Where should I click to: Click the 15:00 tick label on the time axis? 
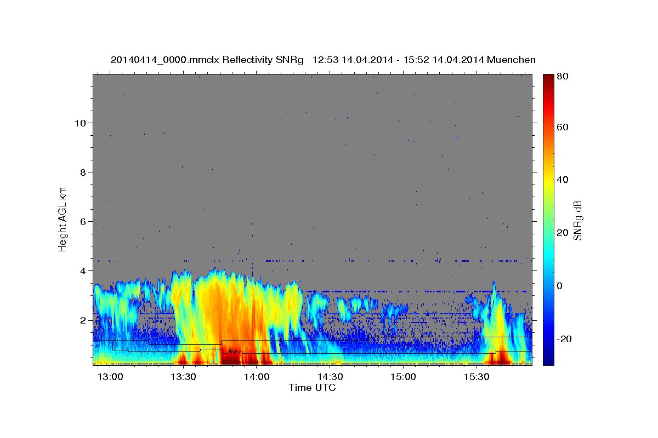[x=403, y=377]
